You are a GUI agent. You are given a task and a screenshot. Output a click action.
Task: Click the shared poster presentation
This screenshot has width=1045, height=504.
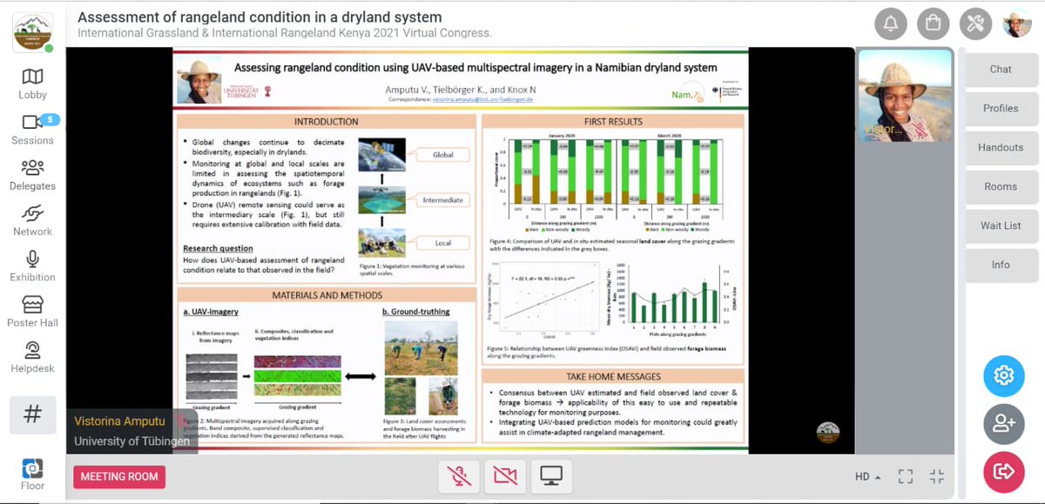coord(461,252)
